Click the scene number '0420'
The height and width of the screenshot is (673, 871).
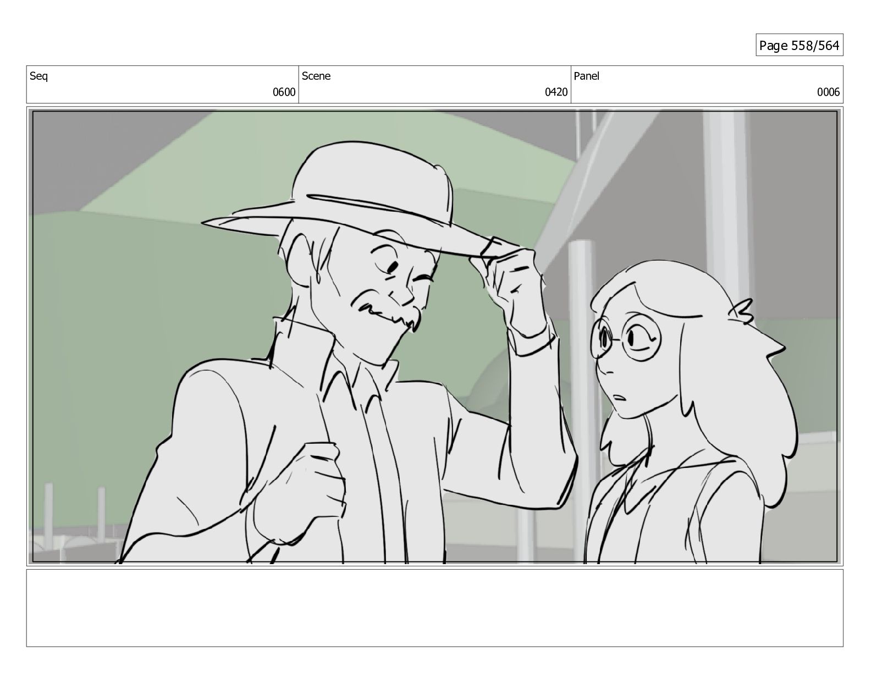[556, 92]
